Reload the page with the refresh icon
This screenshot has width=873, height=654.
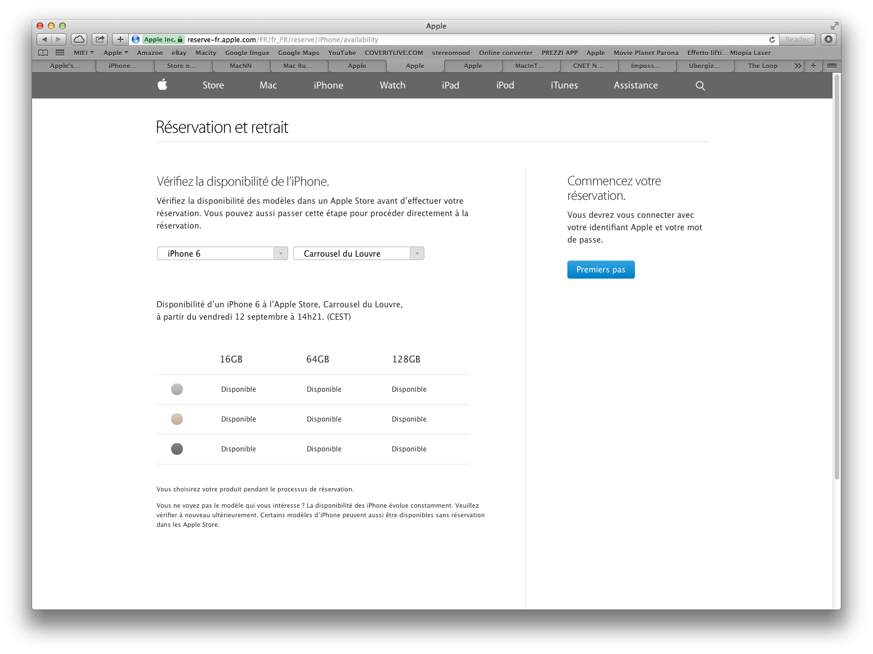[x=772, y=39]
